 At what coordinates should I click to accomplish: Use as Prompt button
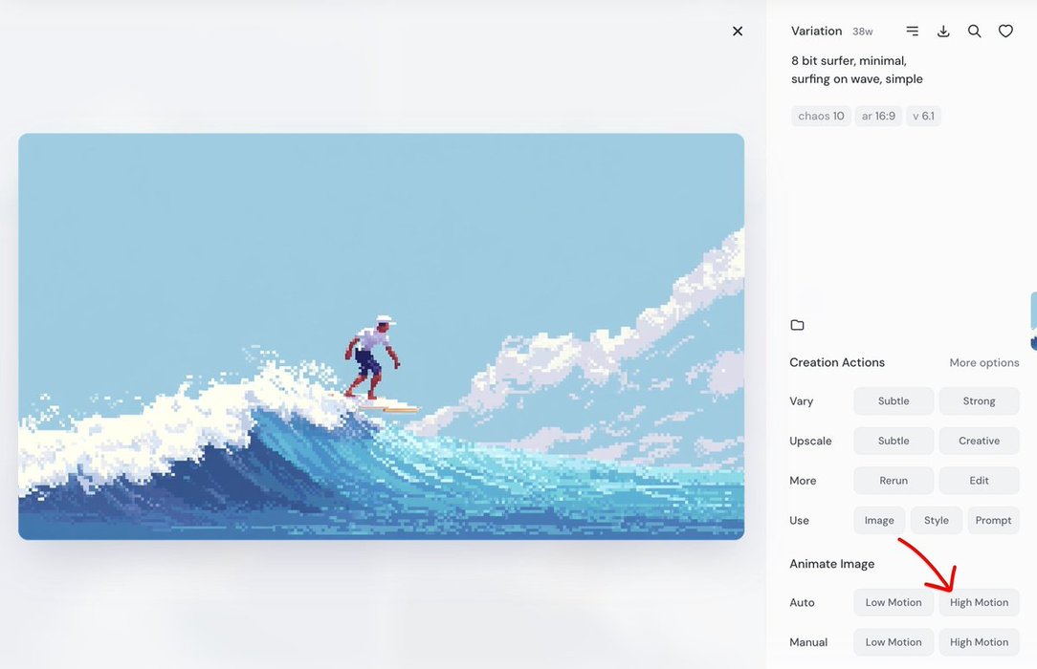(x=993, y=521)
